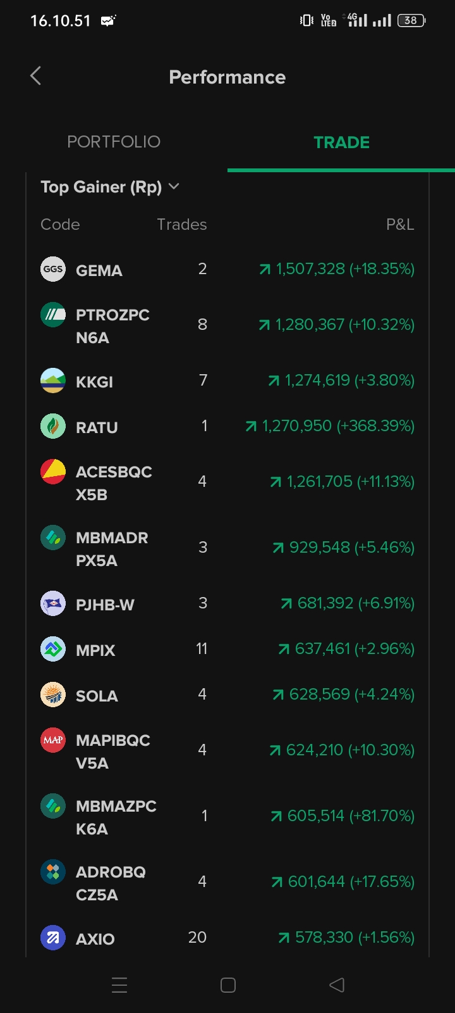View MBMAZPCK6A profit of 605,514

click(343, 816)
